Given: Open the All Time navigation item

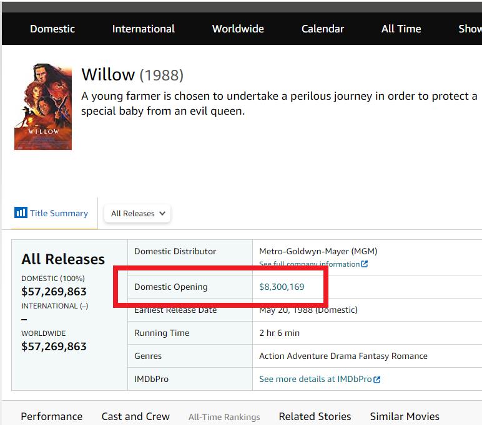Looking at the screenshot, I should 401,29.
